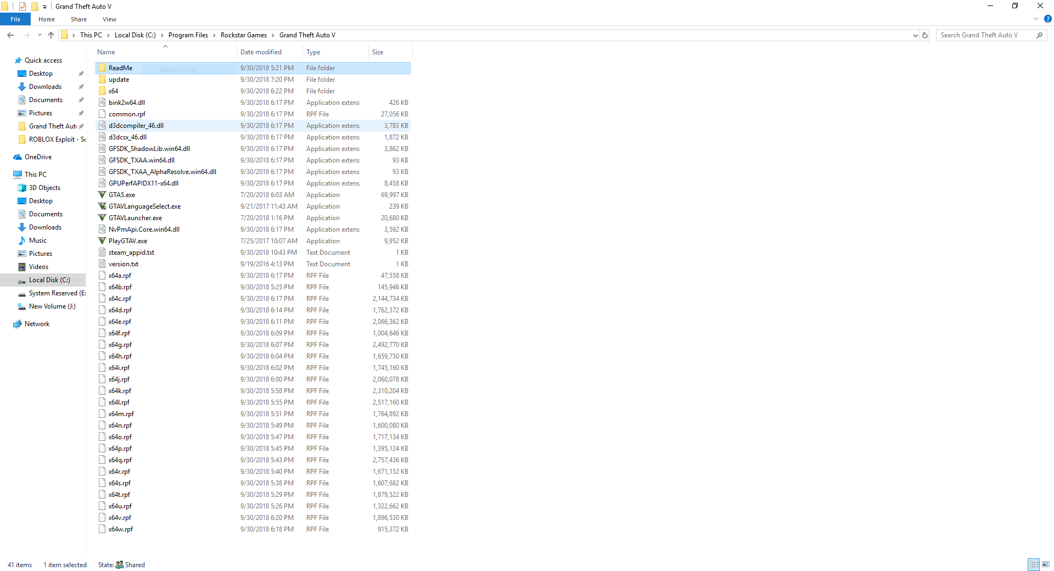Open Music under This PC

[x=37, y=240]
